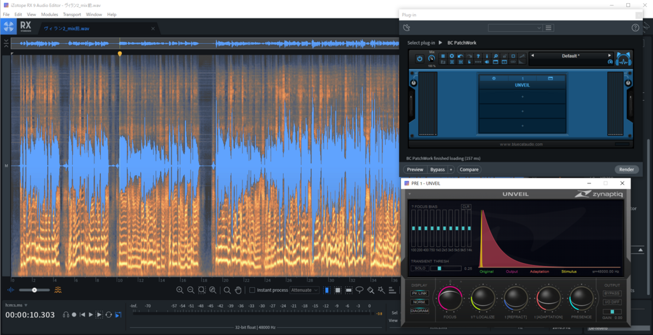Select the Time-frequency selection tool
Screen dimensions: 653x335
[x=338, y=290]
